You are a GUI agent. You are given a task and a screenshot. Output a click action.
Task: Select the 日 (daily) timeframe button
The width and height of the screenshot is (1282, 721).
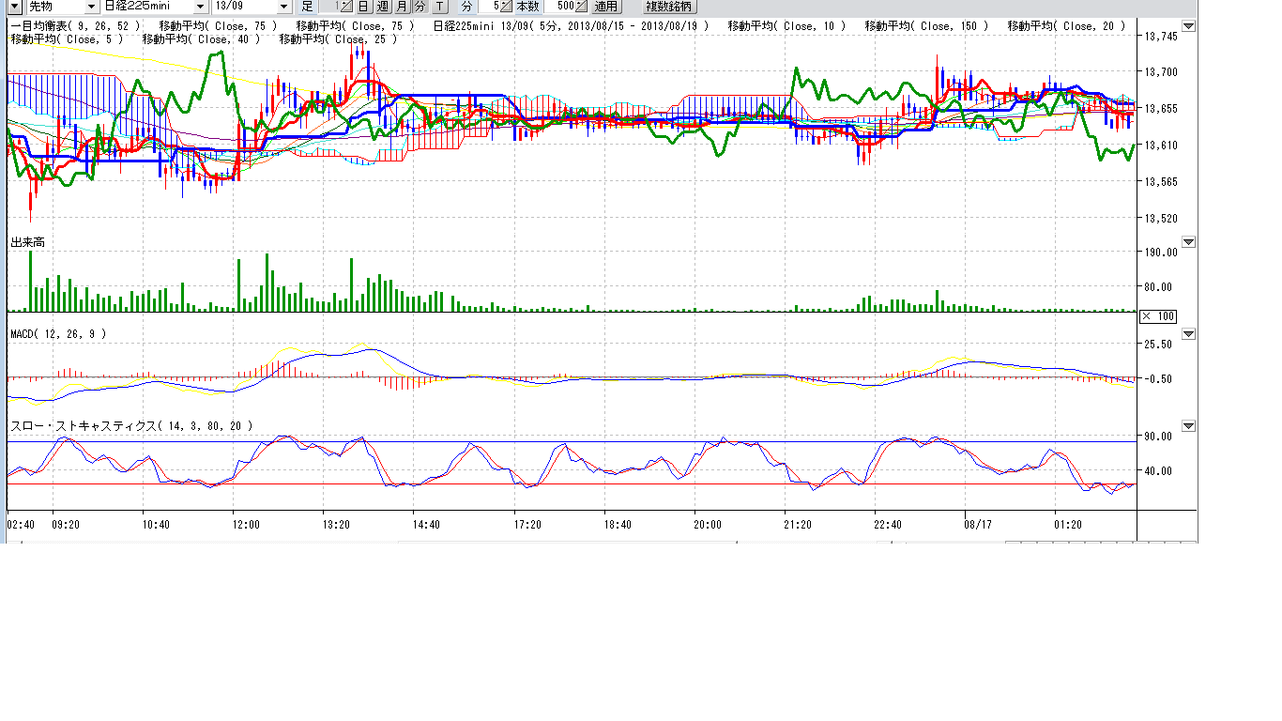363,7
